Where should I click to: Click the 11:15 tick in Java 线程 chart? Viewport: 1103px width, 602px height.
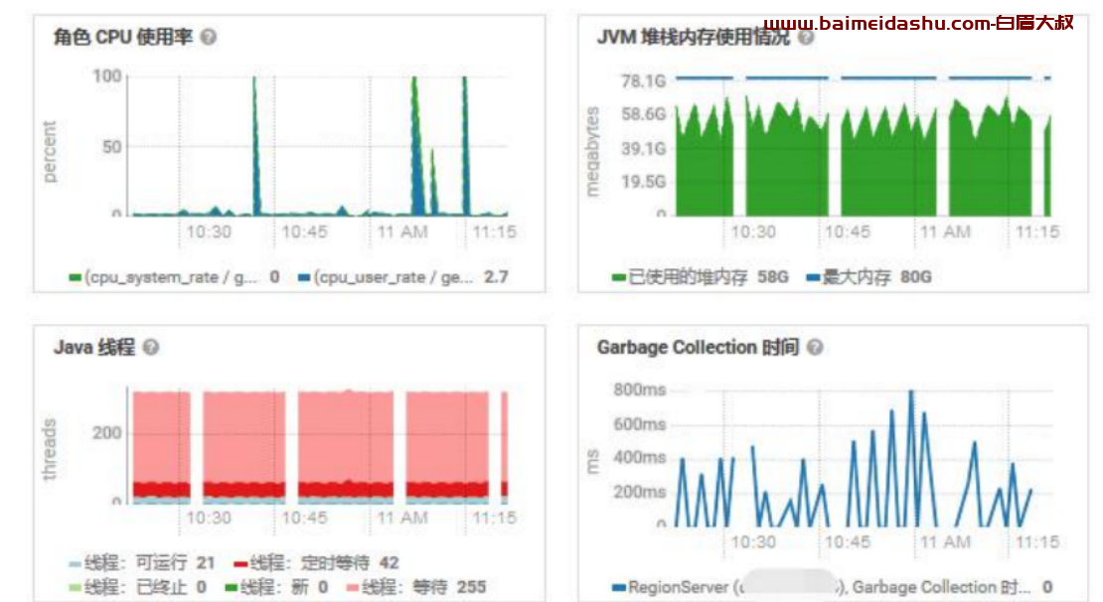(x=494, y=519)
